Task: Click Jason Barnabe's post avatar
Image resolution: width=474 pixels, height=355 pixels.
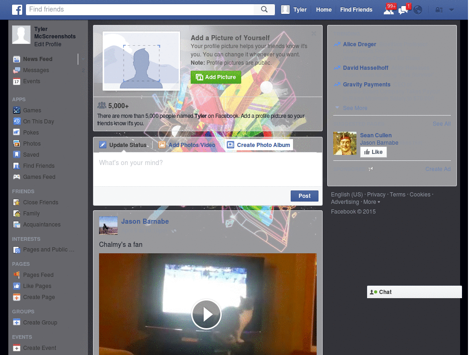Action: [108, 226]
